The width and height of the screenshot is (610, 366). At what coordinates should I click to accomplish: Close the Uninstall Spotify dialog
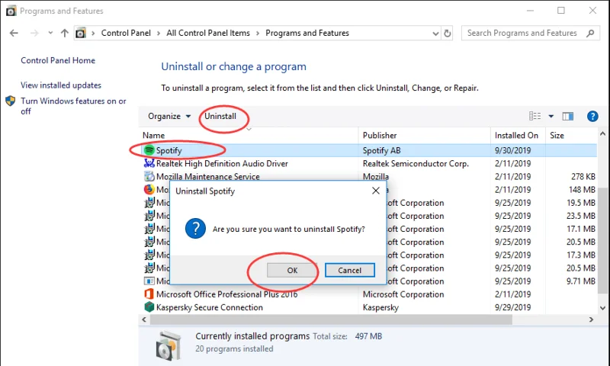376,191
